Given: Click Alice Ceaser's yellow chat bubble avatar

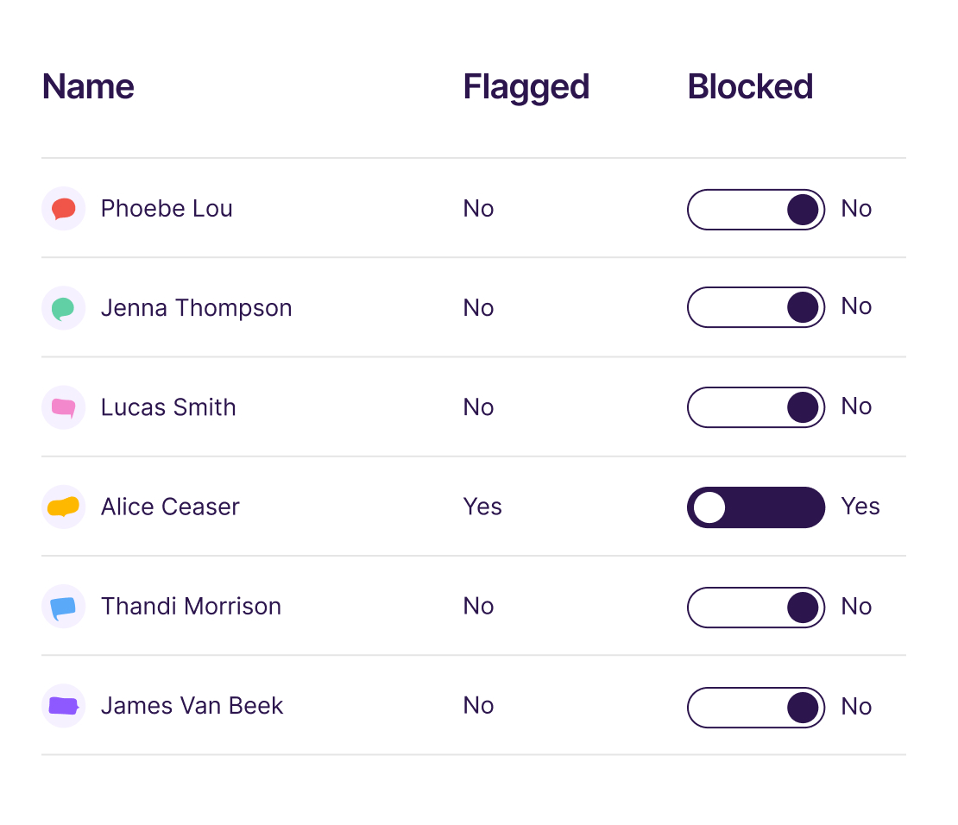Looking at the screenshot, I should [x=64, y=507].
